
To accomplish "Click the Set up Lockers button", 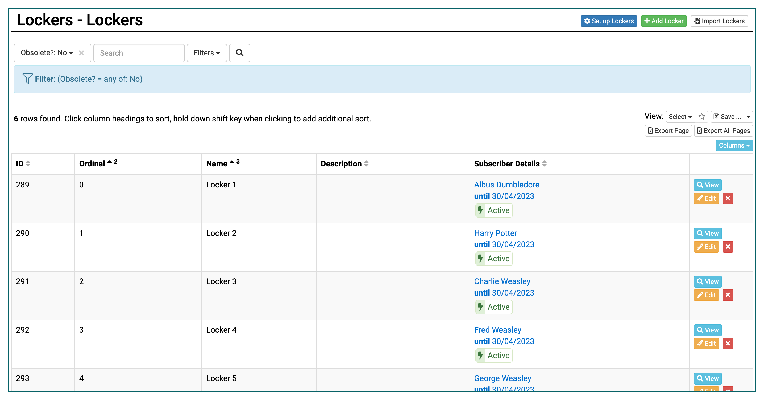I will (609, 21).
